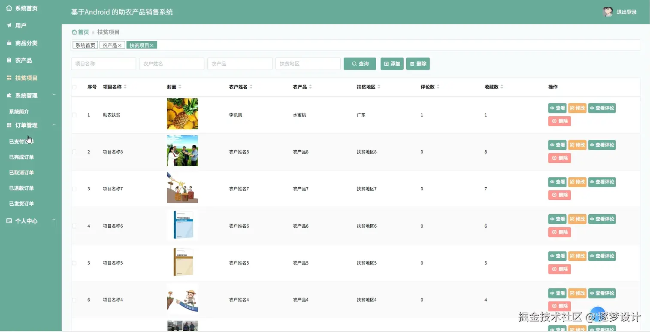
Task: Click the card icon next to 个人中心
Action: coord(9,221)
